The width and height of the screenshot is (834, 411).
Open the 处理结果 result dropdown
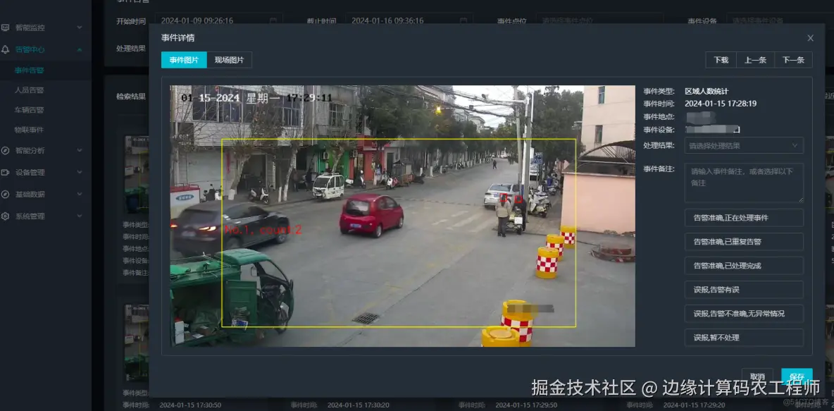743,145
